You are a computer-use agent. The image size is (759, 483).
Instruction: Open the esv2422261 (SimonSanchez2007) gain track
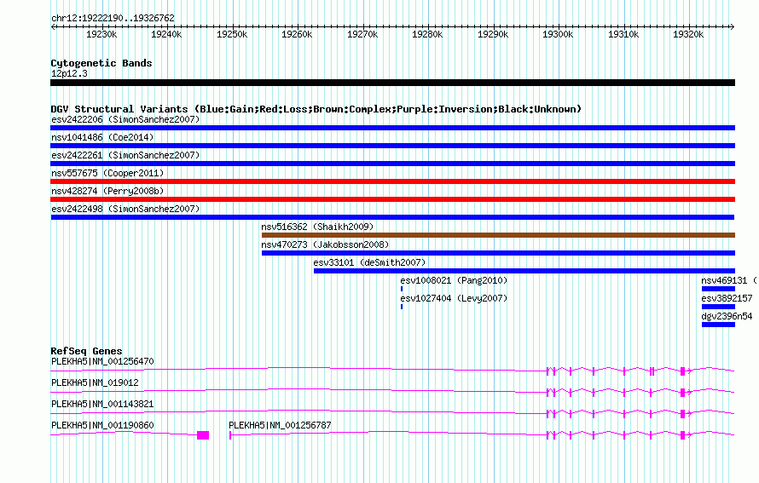point(392,164)
